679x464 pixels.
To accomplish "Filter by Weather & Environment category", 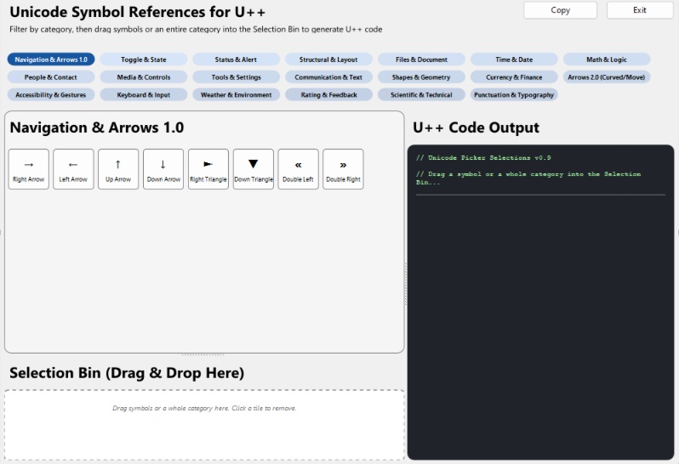I will [x=236, y=95].
